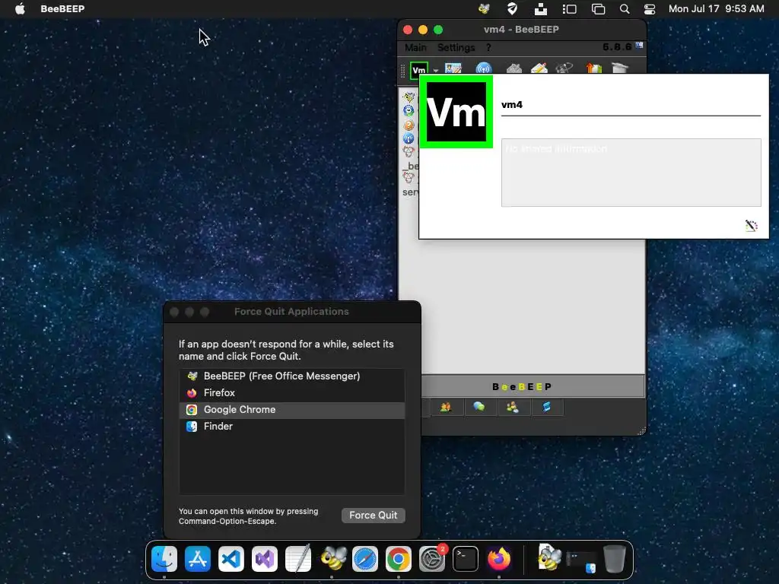The width and height of the screenshot is (779, 584).
Task: Select Google Chrome in Force Quit list
Action: click(291, 410)
